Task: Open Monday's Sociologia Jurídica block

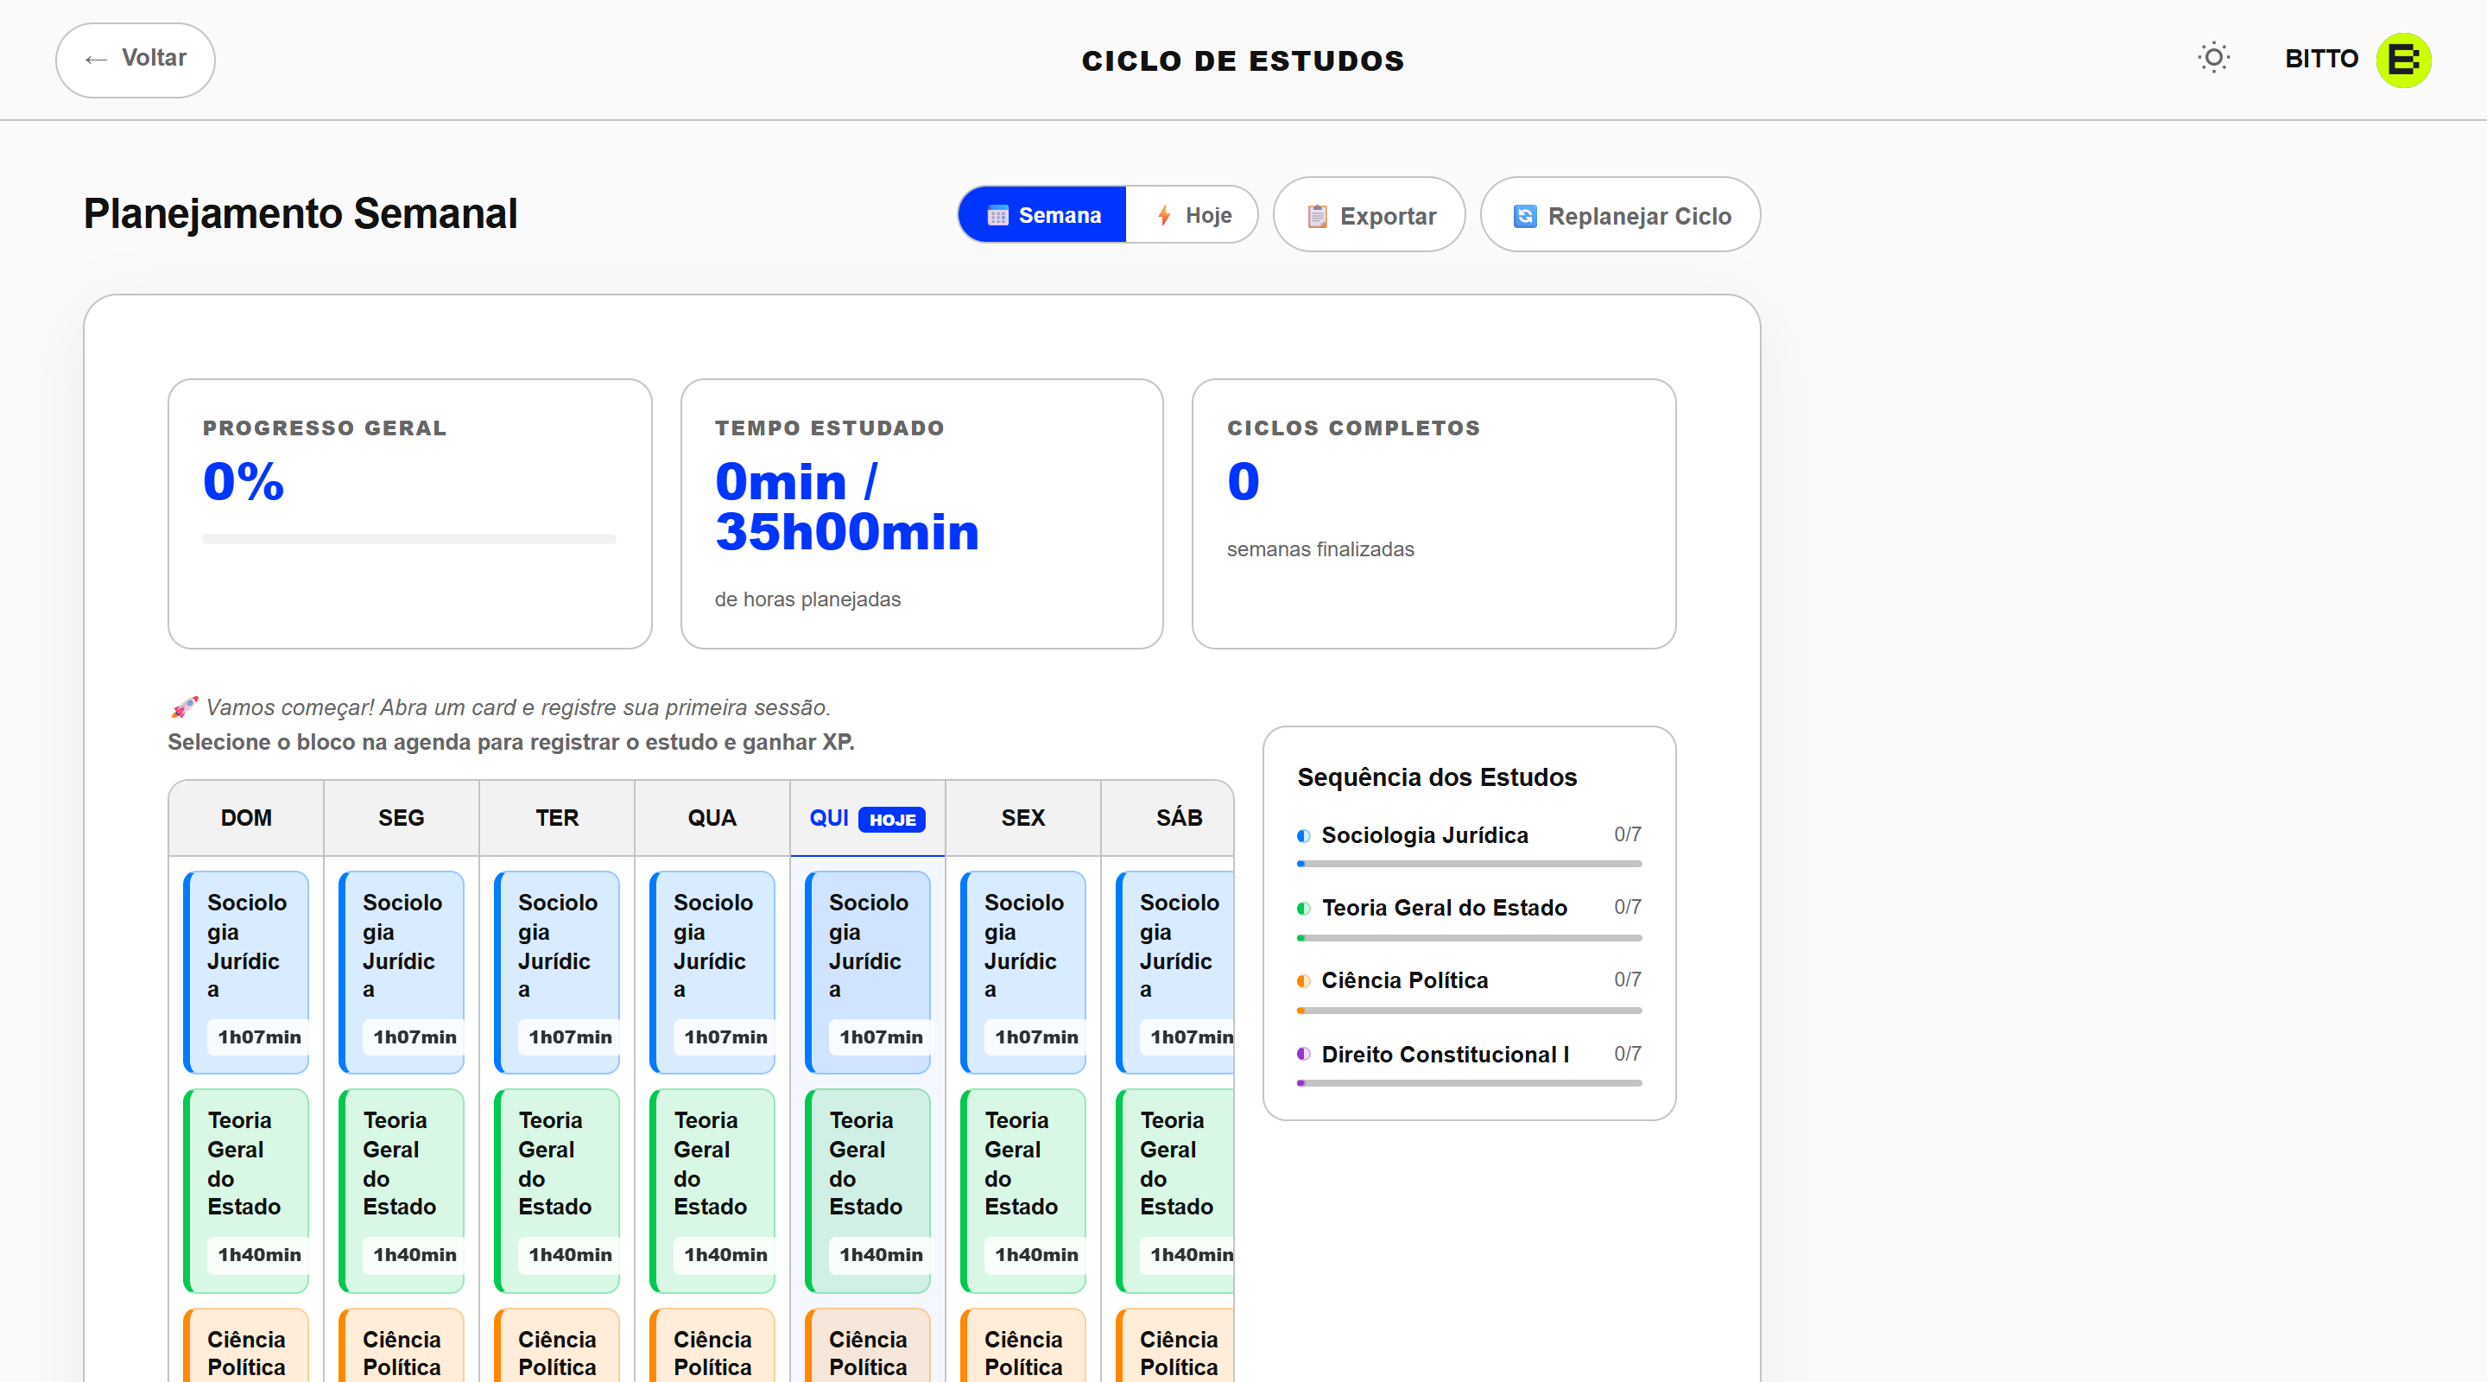Action: coord(402,973)
